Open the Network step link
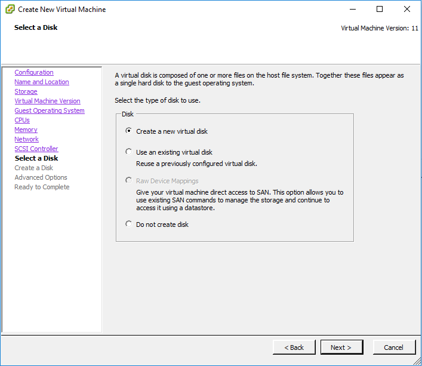The image size is (422, 366). click(26, 139)
